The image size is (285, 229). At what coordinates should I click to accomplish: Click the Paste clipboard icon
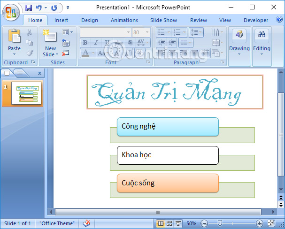click(15, 38)
